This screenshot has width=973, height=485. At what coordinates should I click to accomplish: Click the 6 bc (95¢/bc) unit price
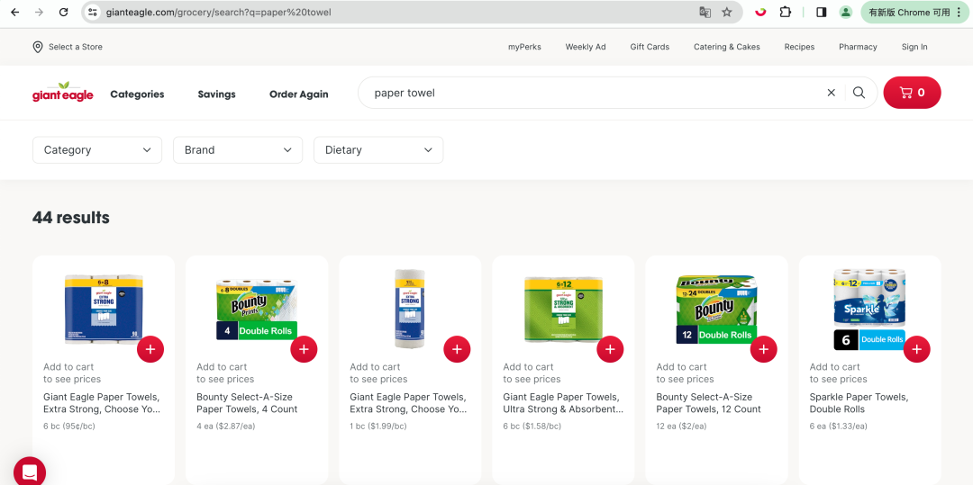(68, 427)
